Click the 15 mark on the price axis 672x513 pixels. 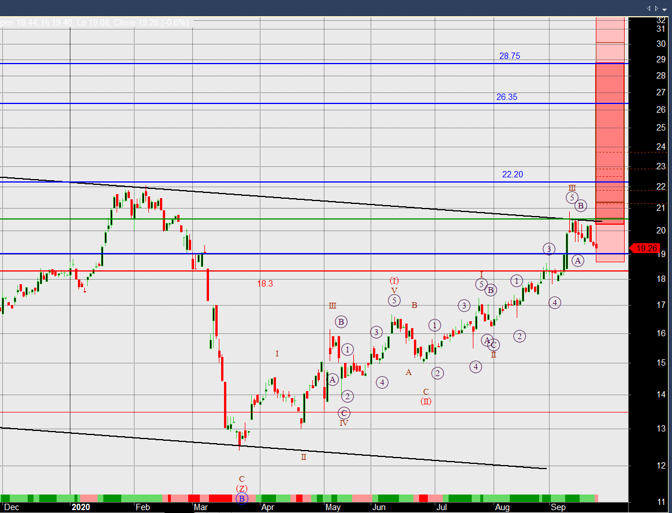661,362
